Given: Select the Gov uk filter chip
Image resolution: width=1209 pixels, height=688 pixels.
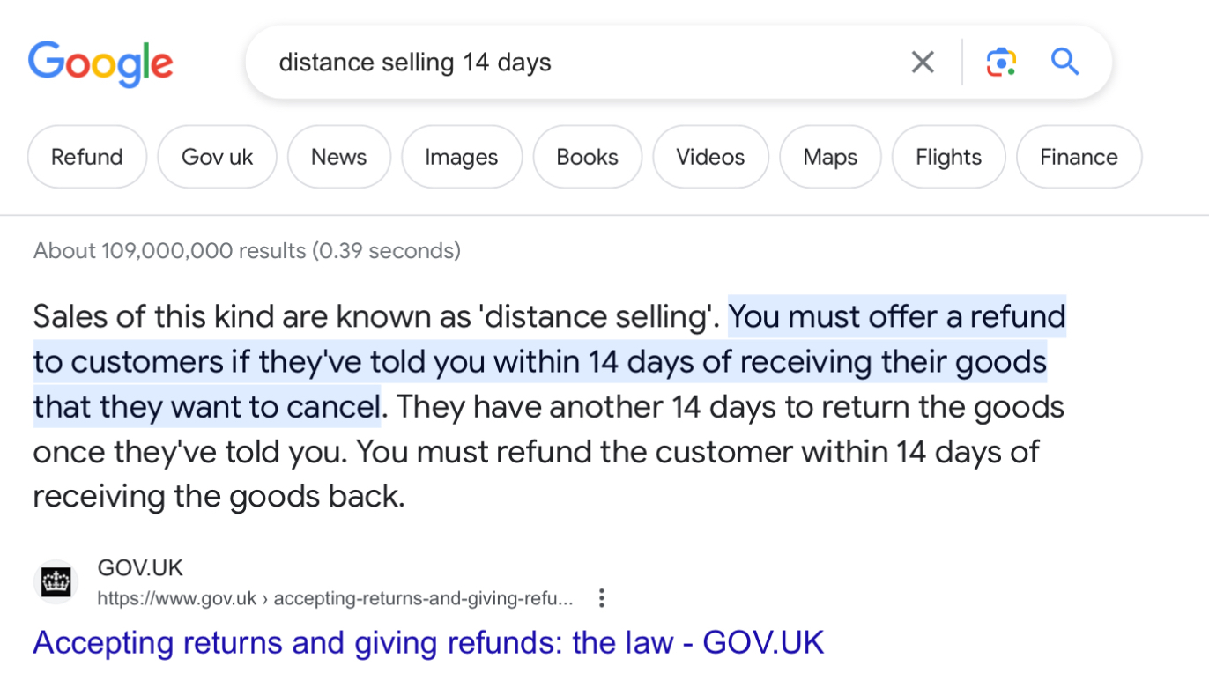Looking at the screenshot, I should [x=217, y=157].
